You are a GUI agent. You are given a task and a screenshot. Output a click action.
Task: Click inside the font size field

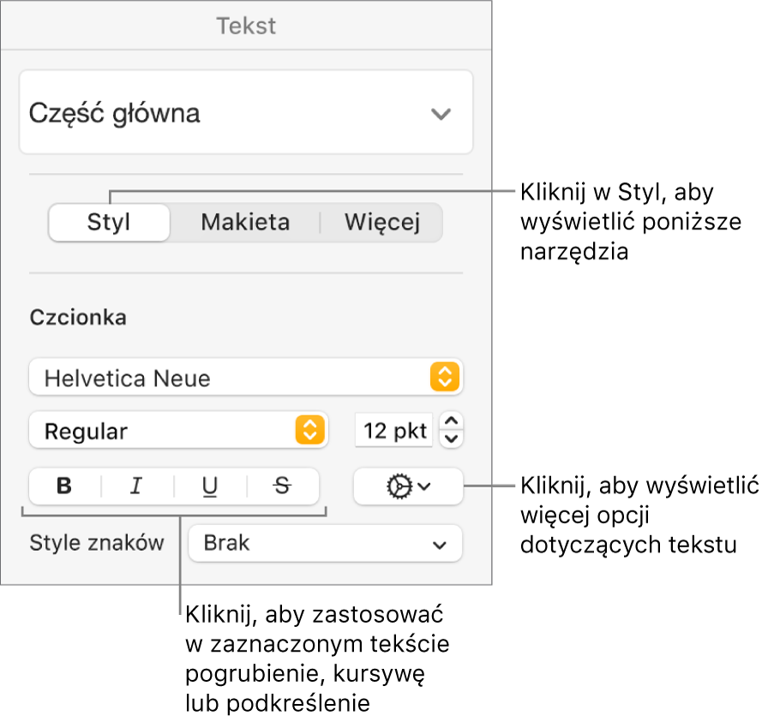pos(393,431)
